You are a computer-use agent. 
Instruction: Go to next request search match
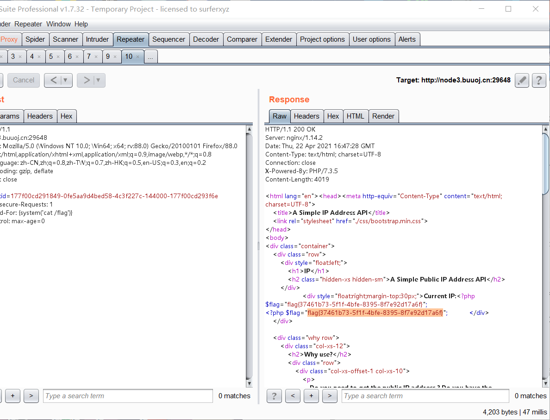pyautogui.click(x=31, y=396)
